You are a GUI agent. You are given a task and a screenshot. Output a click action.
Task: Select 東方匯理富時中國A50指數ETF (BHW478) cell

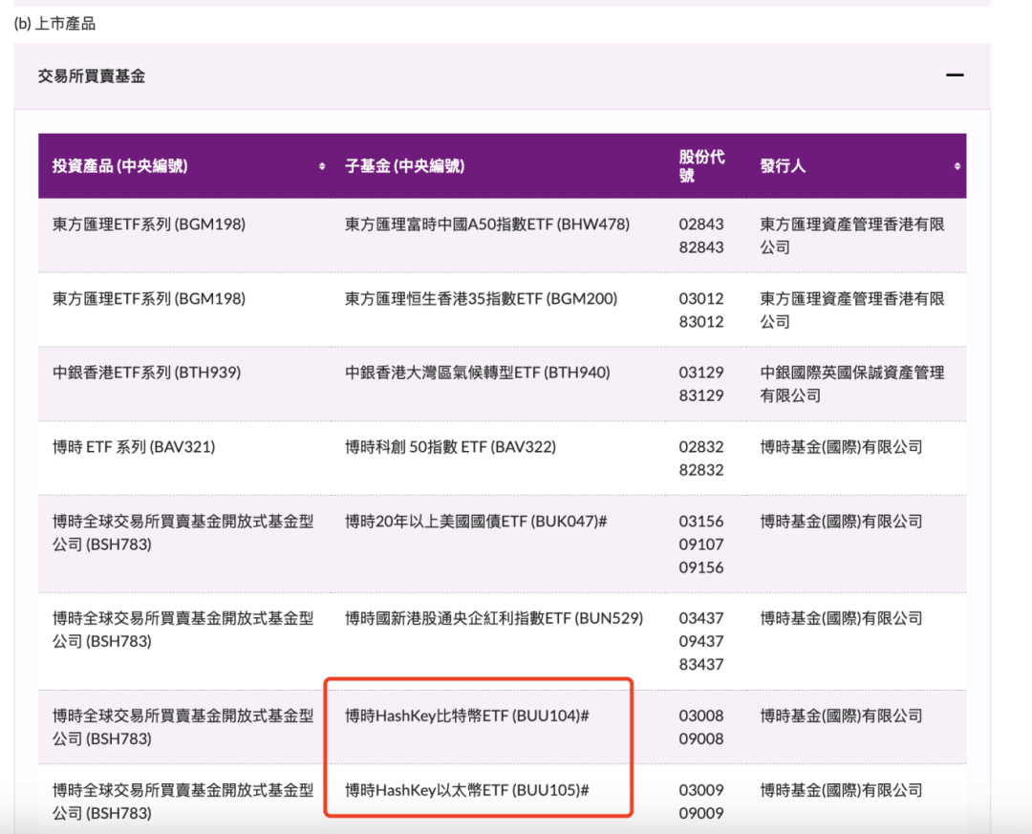pos(487,225)
